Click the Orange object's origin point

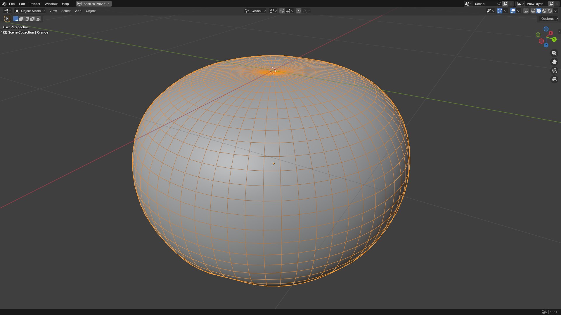(274, 164)
